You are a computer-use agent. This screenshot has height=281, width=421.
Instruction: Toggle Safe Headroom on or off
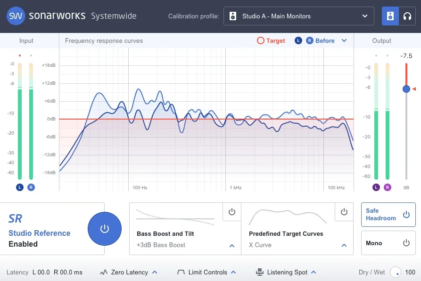388,215
